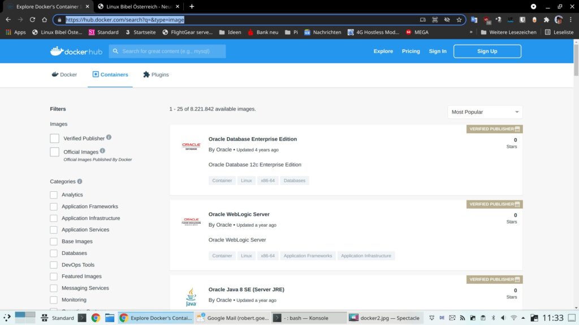Screen dimensions: 579x325
Task: Switch to the Plugins tab
Action: (x=156, y=74)
